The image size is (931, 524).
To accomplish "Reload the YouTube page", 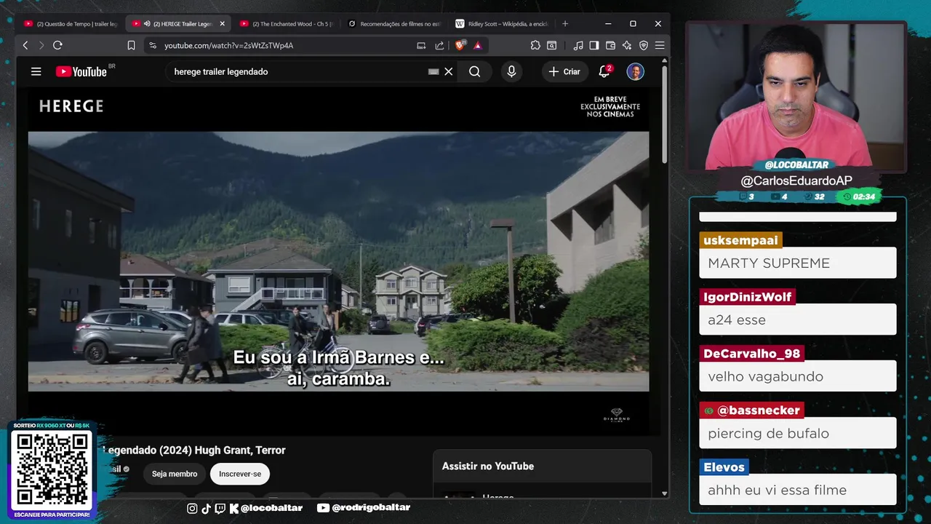I will pyautogui.click(x=57, y=45).
